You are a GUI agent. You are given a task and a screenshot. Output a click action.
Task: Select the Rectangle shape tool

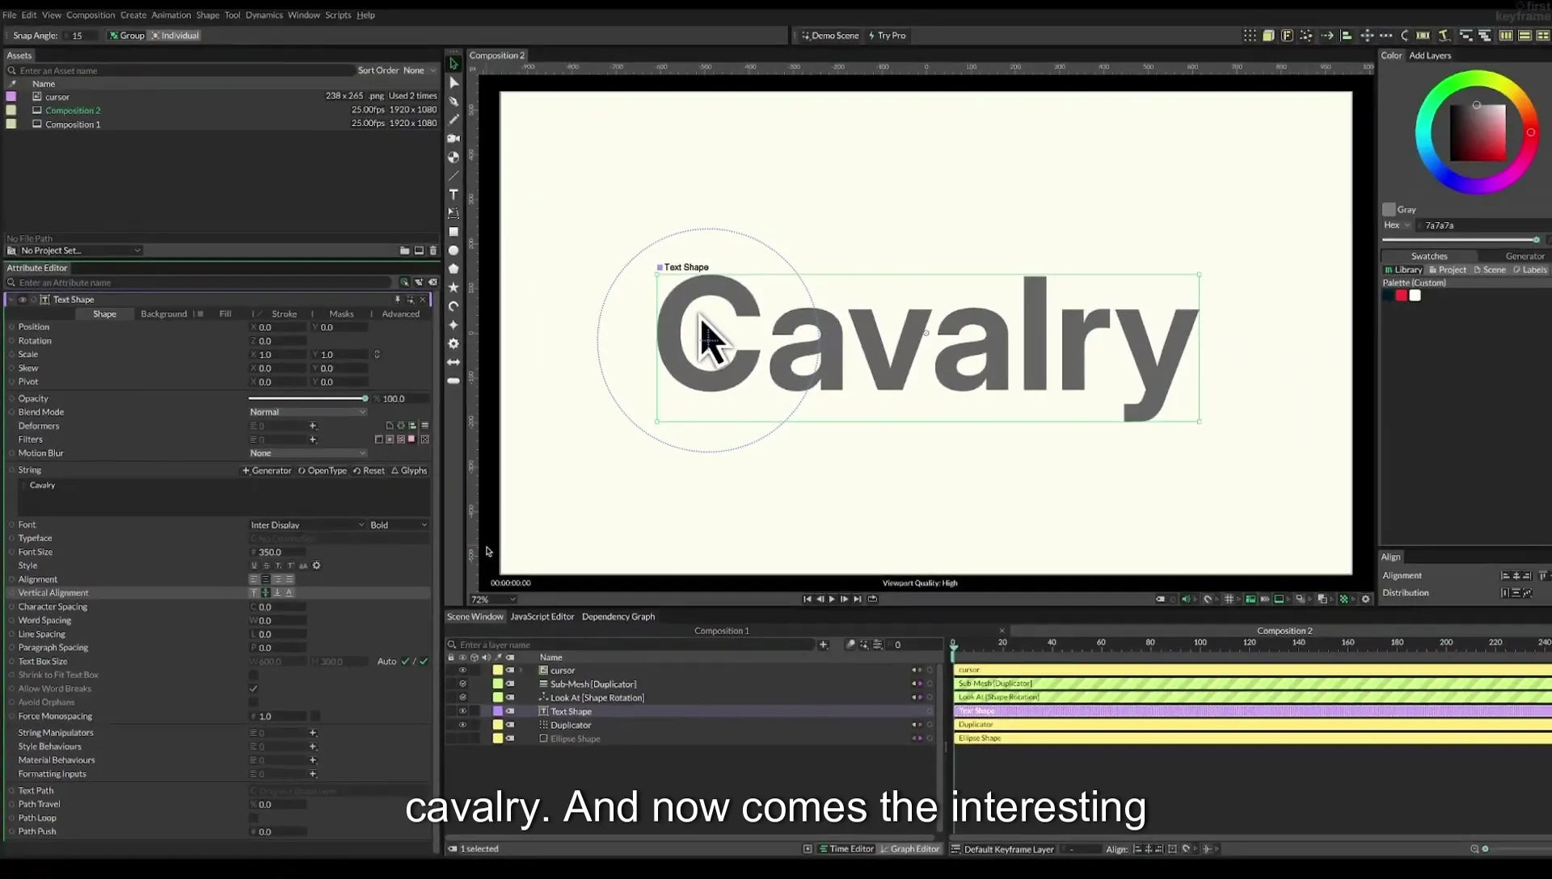pos(453,232)
